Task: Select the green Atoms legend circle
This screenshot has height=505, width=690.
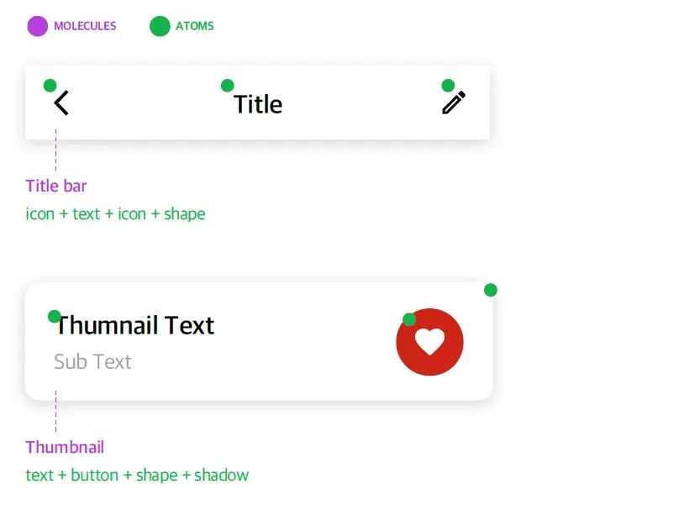Action: (x=160, y=26)
